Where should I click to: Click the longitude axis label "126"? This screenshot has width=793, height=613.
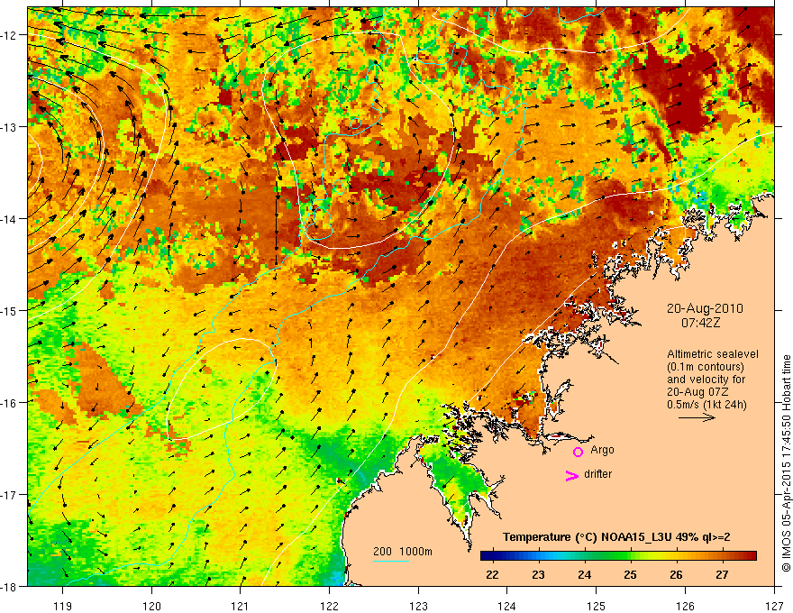(x=685, y=606)
